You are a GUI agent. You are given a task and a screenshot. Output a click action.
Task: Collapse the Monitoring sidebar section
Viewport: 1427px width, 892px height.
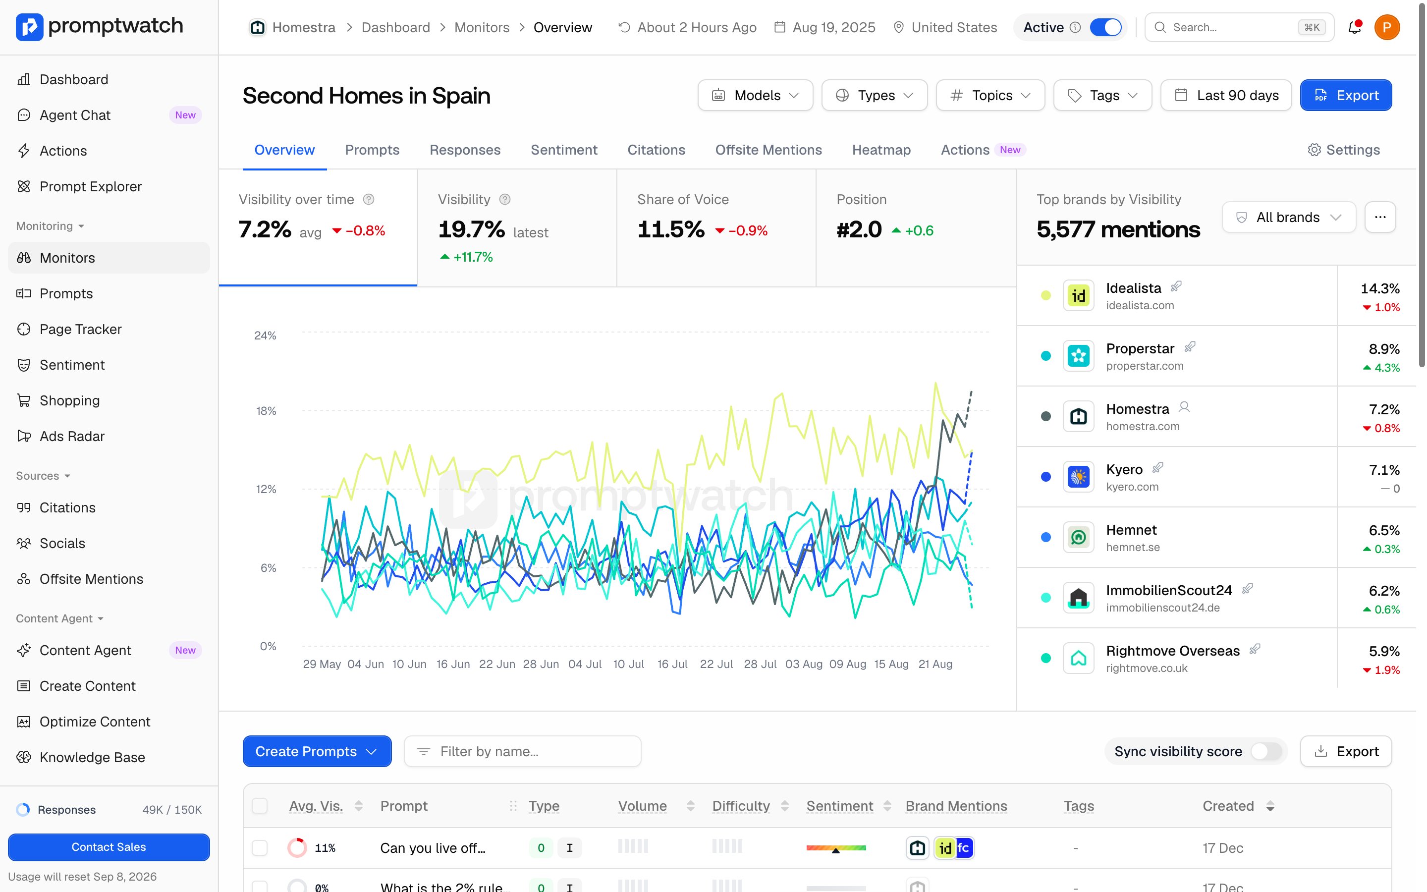pos(50,226)
